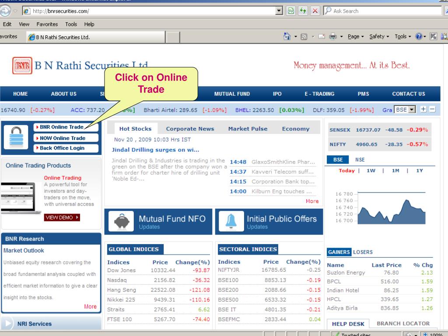Screen dimensions: 448x336
Task: Switch to the Corporate News tab
Action: (x=190, y=129)
